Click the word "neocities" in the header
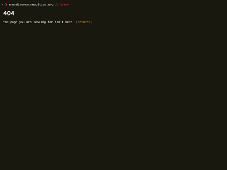 tap(38, 5)
